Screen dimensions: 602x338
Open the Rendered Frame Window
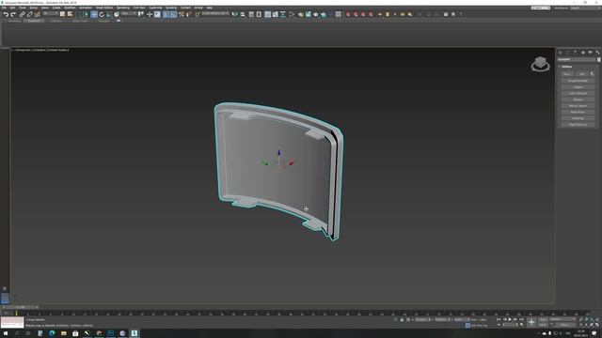coord(308,14)
